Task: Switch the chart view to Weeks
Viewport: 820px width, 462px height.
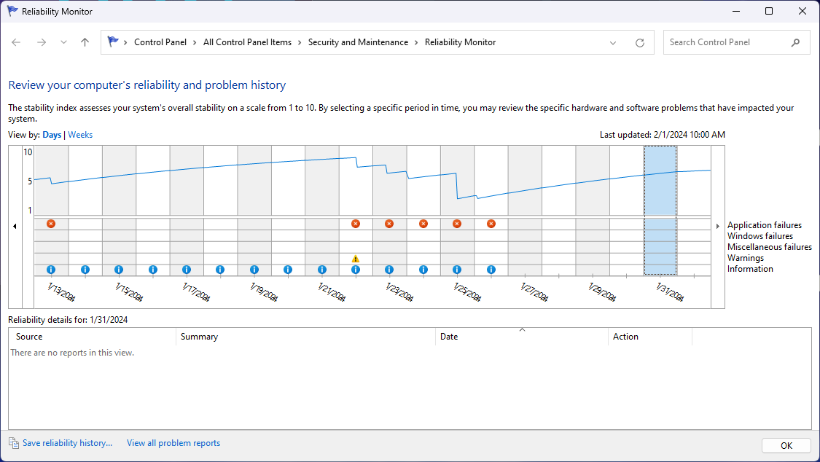Action: coord(80,135)
